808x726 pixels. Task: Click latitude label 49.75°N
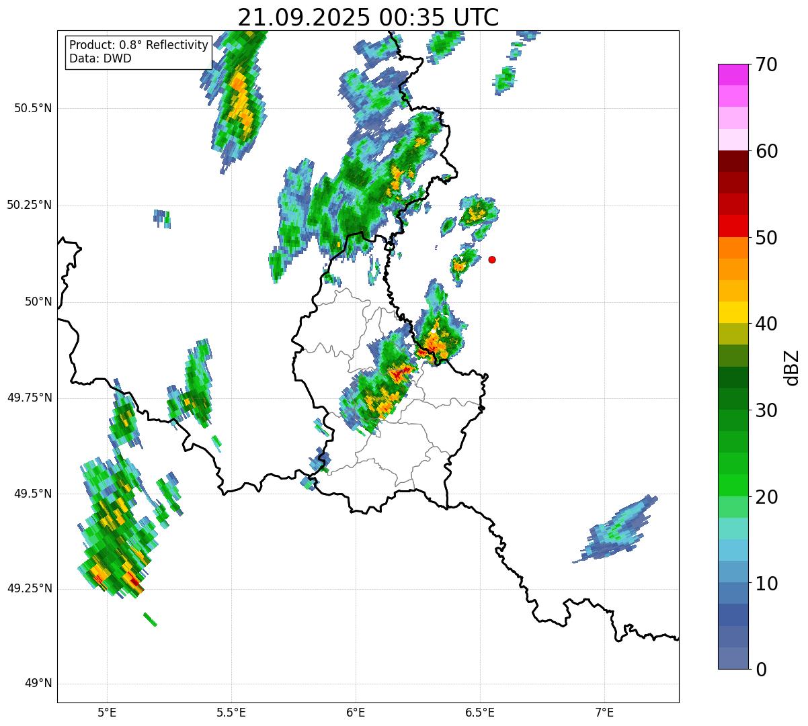(x=29, y=398)
